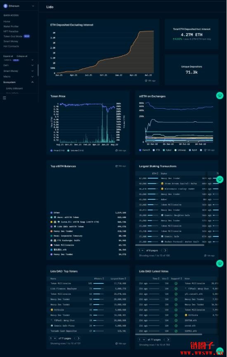227x357 pixels.
Task: Open Token God Mode in Quick Access
Action: [13, 36]
